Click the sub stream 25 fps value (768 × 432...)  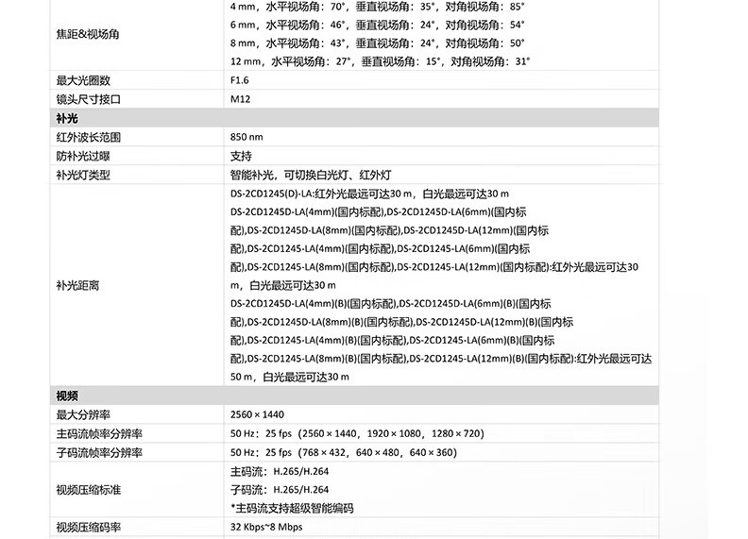[344, 452]
